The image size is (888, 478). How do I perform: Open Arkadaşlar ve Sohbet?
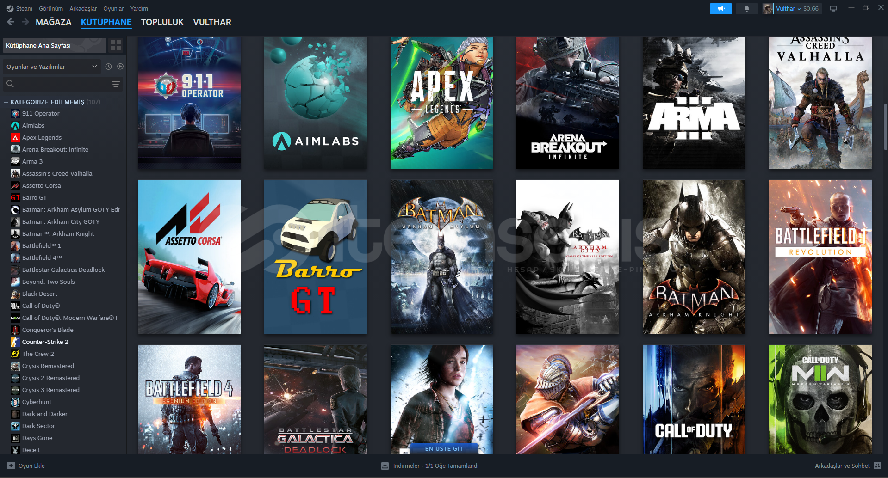[842, 466]
